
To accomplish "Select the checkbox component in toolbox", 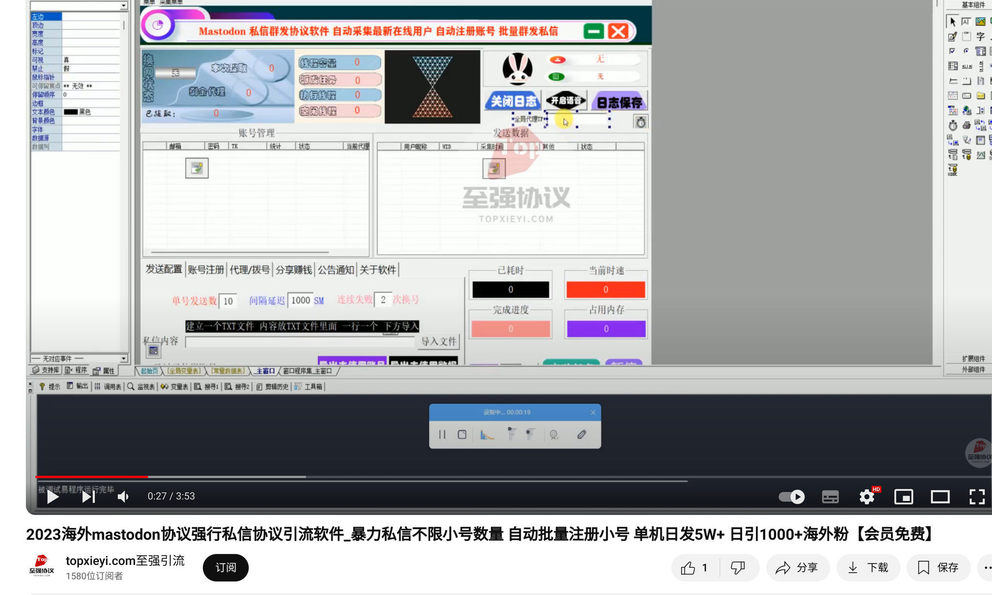I will (x=952, y=51).
